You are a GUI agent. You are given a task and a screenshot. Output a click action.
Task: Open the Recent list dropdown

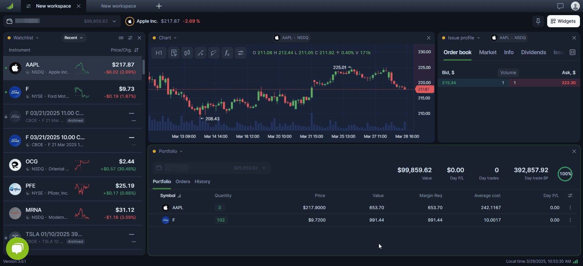pyautogui.click(x=73, y=38)
